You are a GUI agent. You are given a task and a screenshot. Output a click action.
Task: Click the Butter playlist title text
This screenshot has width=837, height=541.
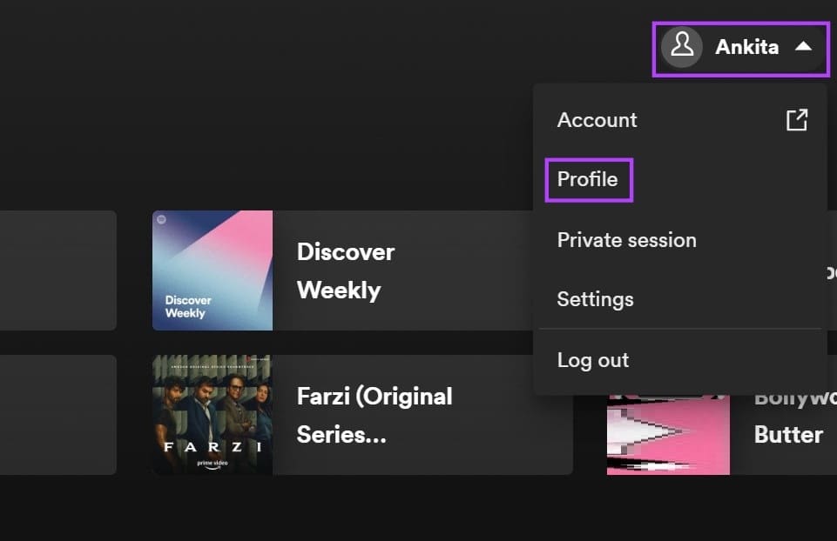tap(788, 434)
